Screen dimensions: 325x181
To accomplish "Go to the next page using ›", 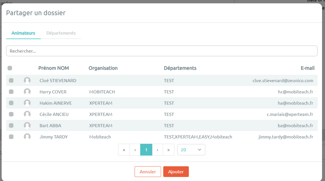I will [157, 150].
